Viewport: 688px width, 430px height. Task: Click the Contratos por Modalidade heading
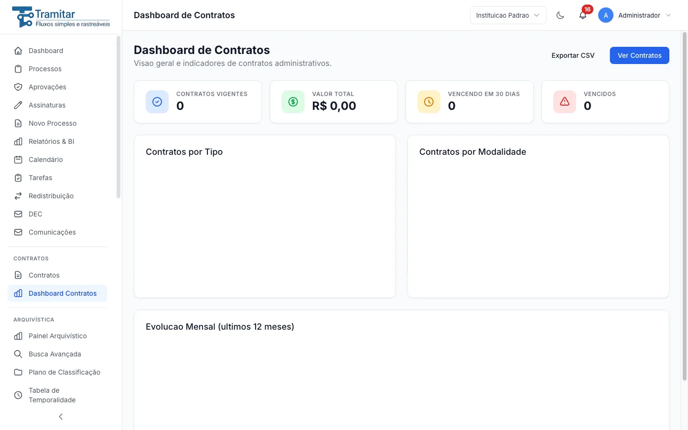(x=473, y=152)
